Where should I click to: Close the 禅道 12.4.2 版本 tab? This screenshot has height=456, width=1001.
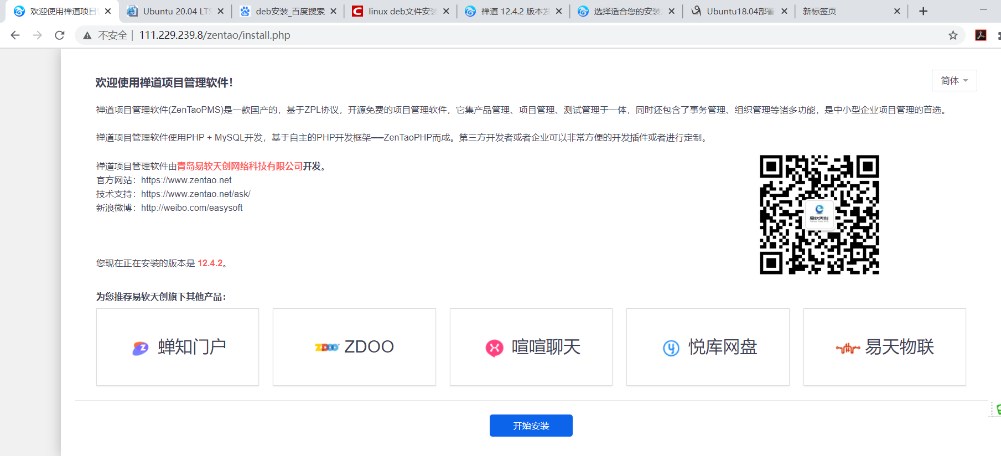coord(559,11)
